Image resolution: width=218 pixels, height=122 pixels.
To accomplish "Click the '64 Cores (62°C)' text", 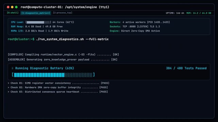I will coord(63,22).
